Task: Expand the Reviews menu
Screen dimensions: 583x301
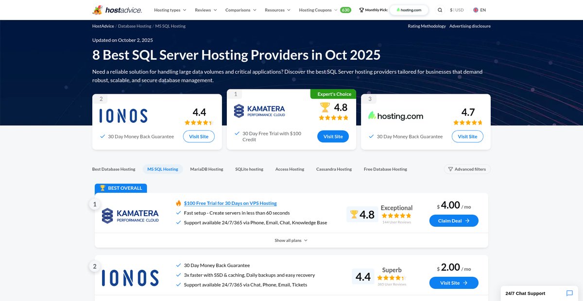Action: [x=206, y=10]
